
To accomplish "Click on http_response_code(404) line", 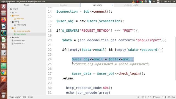I will pos(89,88).
